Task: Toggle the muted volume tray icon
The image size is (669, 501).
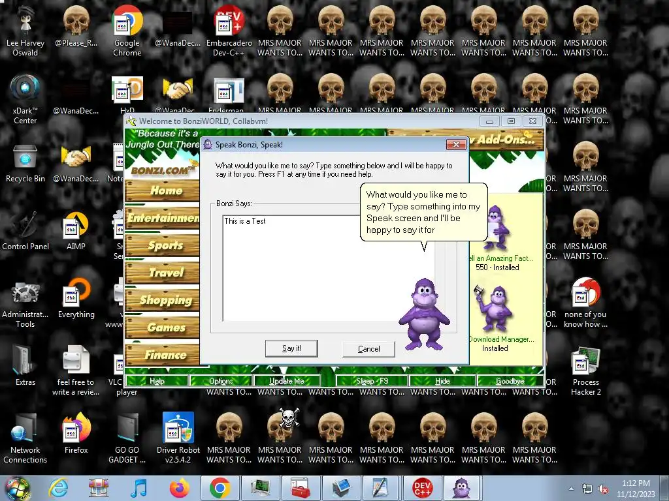Action: [603, 489]
